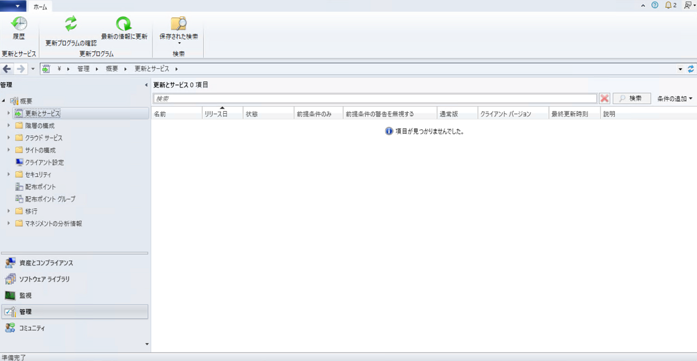Click 最新の情報に更新 refresh icon

(x=124, y=24)
